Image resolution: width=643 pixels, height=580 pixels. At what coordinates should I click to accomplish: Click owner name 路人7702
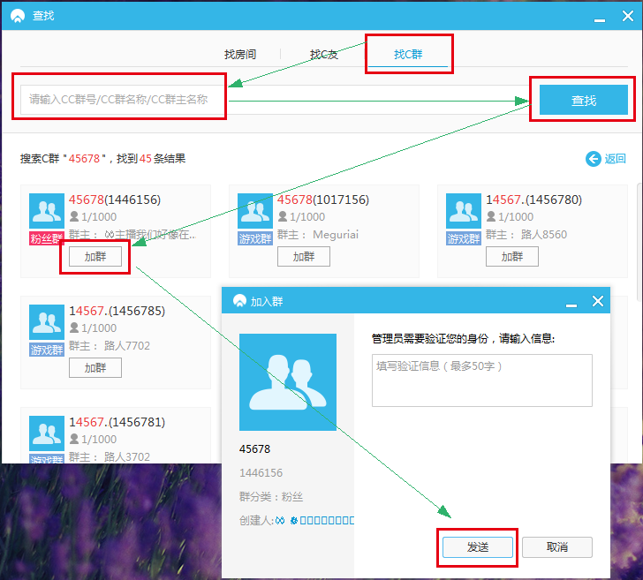pos(126,346)
